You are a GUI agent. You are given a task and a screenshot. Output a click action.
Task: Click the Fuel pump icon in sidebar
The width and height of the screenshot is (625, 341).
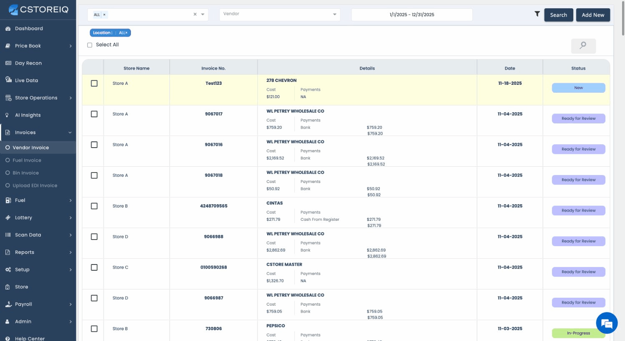click(8, 200)
